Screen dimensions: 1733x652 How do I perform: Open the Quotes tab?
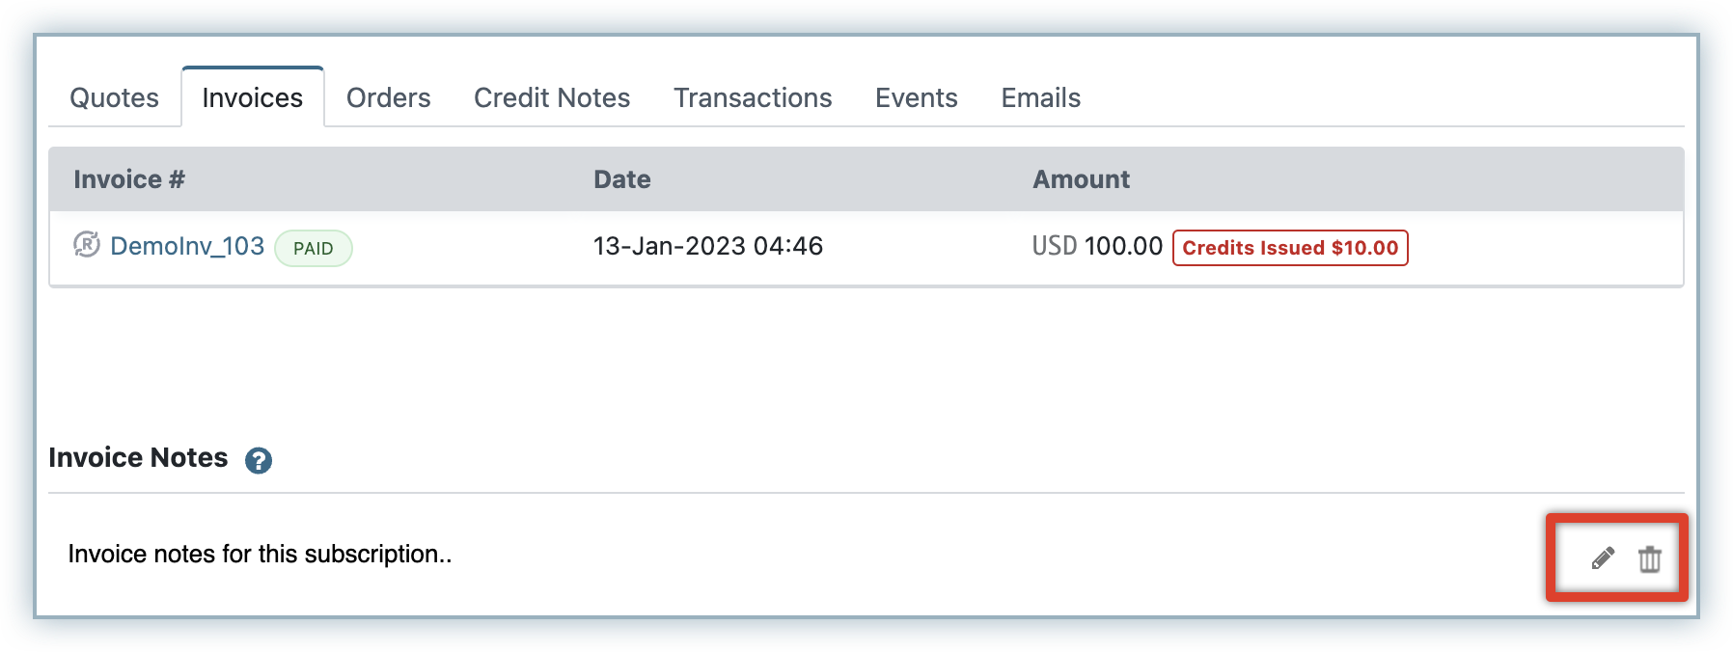tap(114, 97)
